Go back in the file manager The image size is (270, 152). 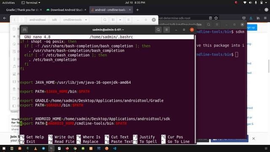[15, 20]
